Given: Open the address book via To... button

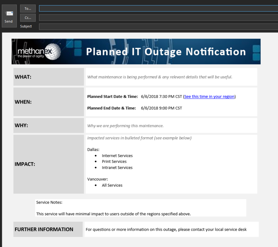Looking at the screenshot, I should [28, 8].
